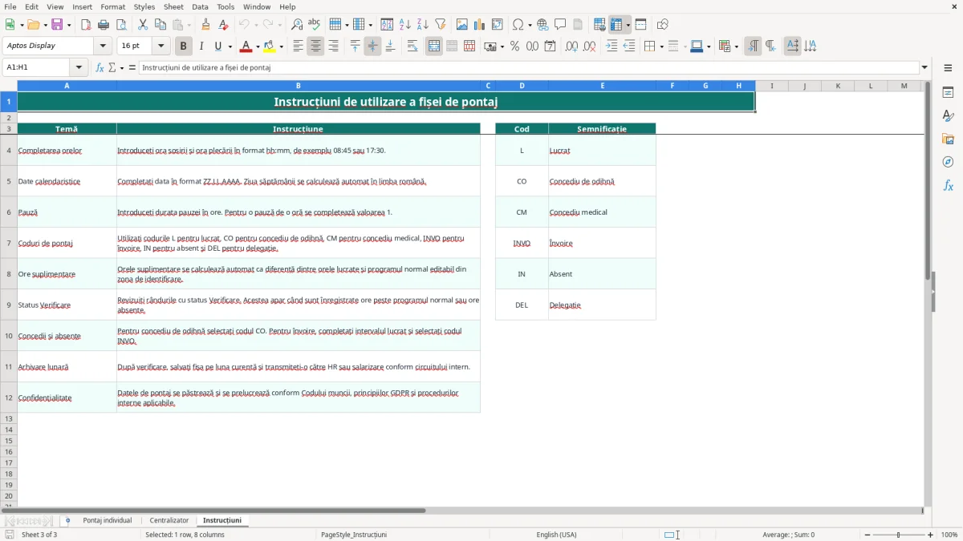
Task: Toggle Align Right
Action: click(x=333, y=46)
